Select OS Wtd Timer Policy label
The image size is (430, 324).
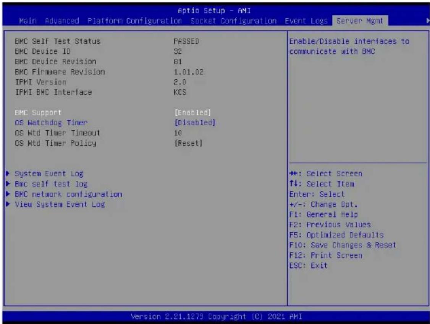55,143
